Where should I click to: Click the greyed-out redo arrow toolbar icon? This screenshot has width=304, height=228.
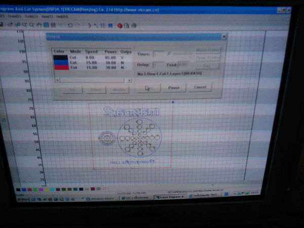pyautogui.click(x=78, y=25)
